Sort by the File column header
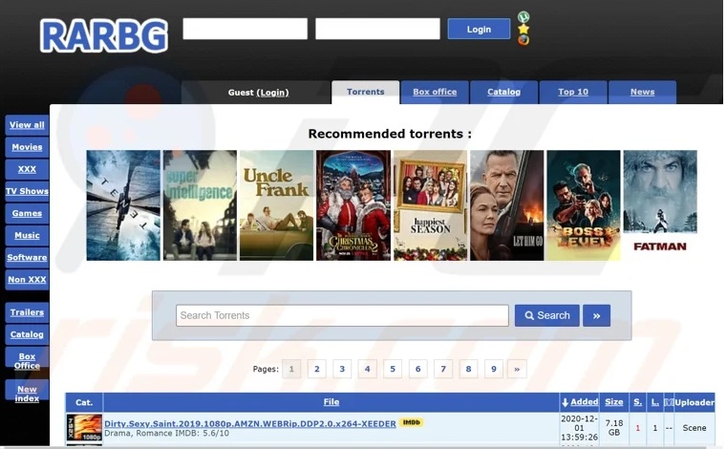727x449 pixels. (331, 402)
